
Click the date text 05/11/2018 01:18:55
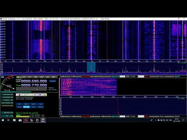[x=27, y=113]
